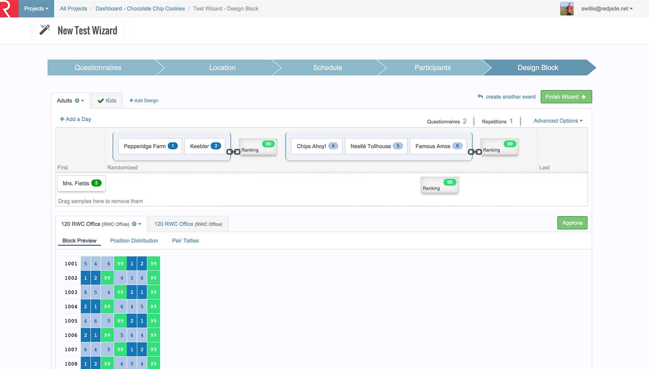Go to the Schedule wizard step
The image size is (649, 369).
[x=327, y=68]
